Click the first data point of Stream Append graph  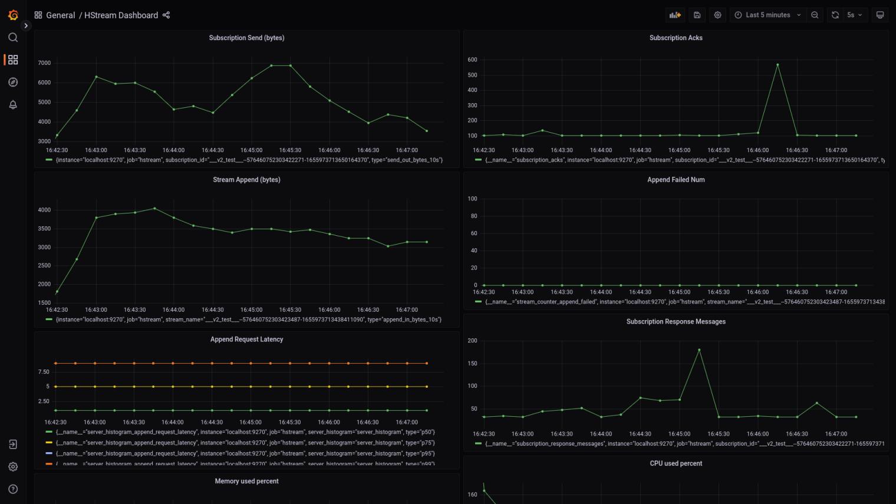pos(57,292)
